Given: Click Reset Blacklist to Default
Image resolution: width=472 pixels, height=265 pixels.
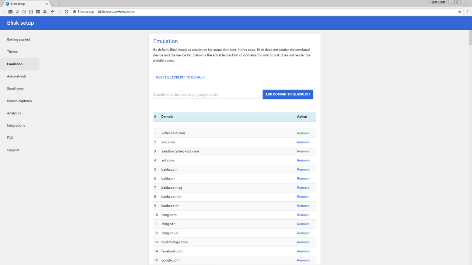Looking at the screenshot, I should coord(180,77).
